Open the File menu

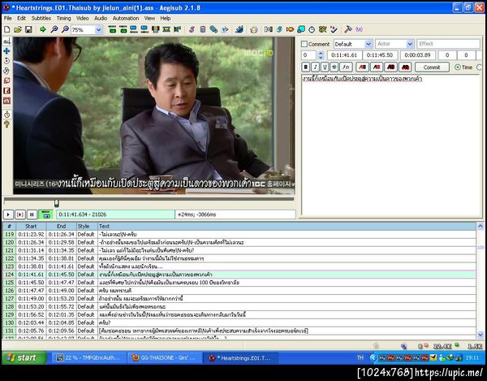[x=8, y=19]
